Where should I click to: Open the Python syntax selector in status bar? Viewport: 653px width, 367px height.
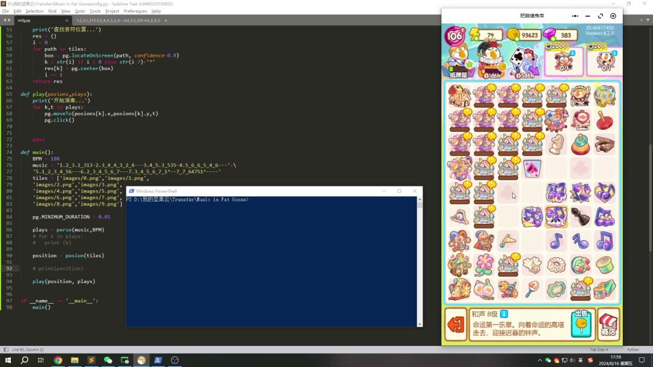pyautogui.click(x=633, y=349)
